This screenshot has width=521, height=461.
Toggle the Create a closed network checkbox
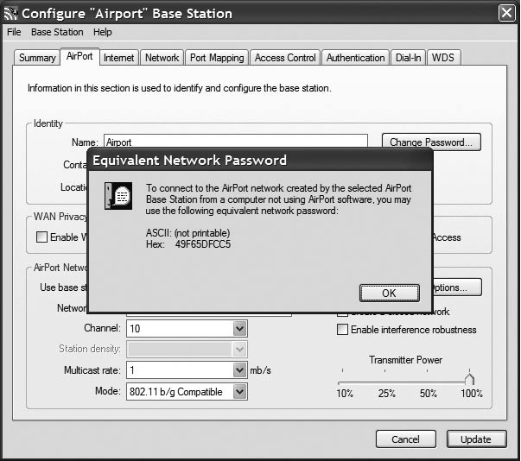pos(343,312)
